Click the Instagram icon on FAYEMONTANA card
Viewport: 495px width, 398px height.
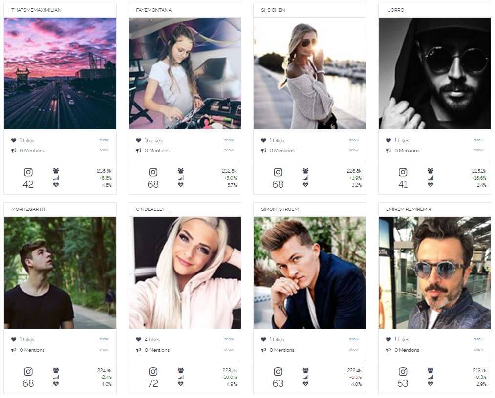[x=153, y=172]
